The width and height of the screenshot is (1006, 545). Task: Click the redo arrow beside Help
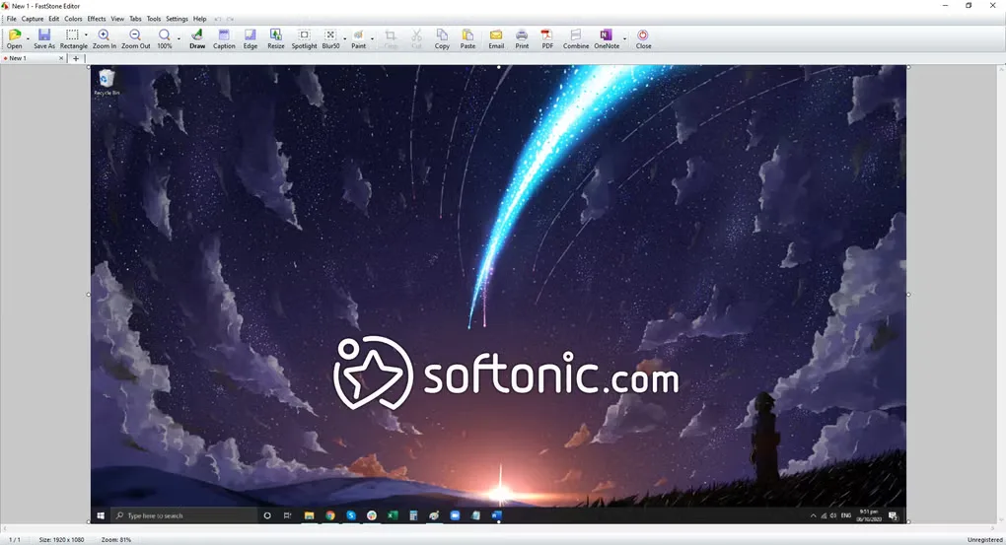pyautogui.click(x=230, y=20)
